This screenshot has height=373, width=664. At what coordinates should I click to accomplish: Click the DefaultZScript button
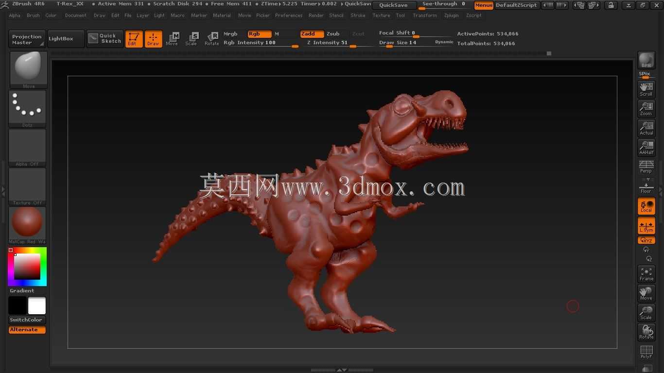point(516,5)
